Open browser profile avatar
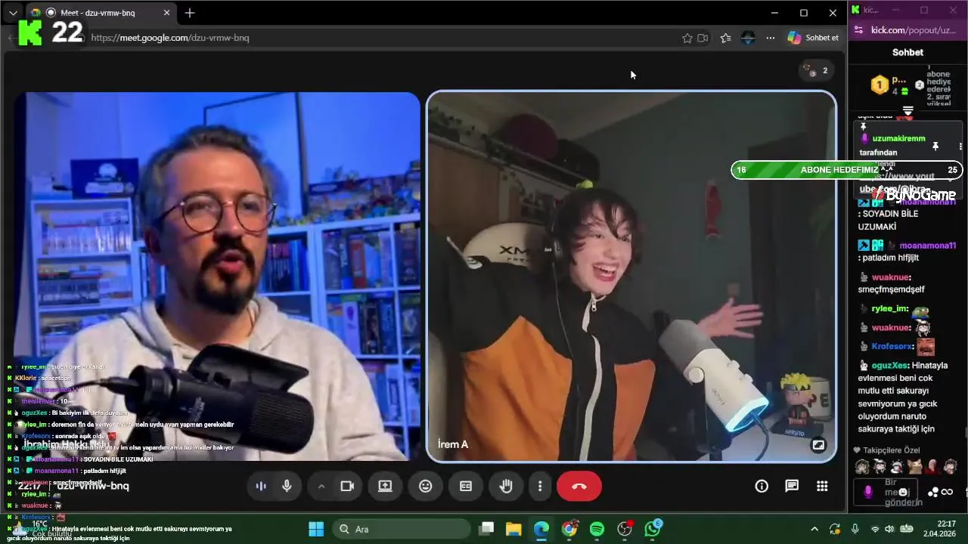This screenshot has height=544, width=968. [x=749, y=38]
